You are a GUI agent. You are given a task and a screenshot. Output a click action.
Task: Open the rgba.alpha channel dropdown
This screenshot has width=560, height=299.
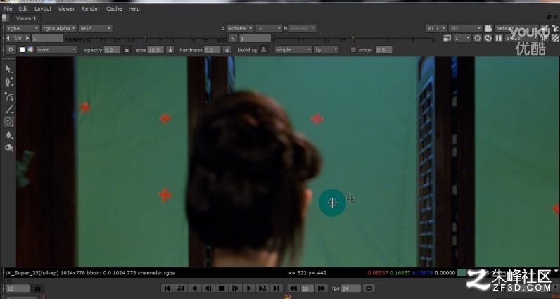[59, 28]
